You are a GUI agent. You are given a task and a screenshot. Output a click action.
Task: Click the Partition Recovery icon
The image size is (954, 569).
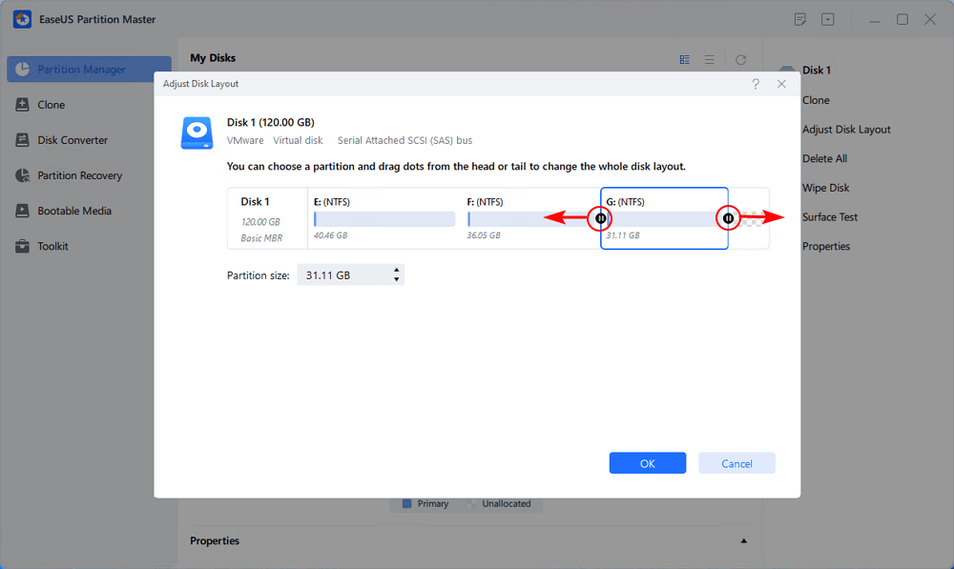point(23,175)
